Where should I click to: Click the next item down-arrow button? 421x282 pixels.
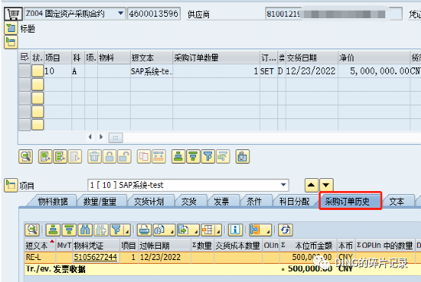pos(326,185)
